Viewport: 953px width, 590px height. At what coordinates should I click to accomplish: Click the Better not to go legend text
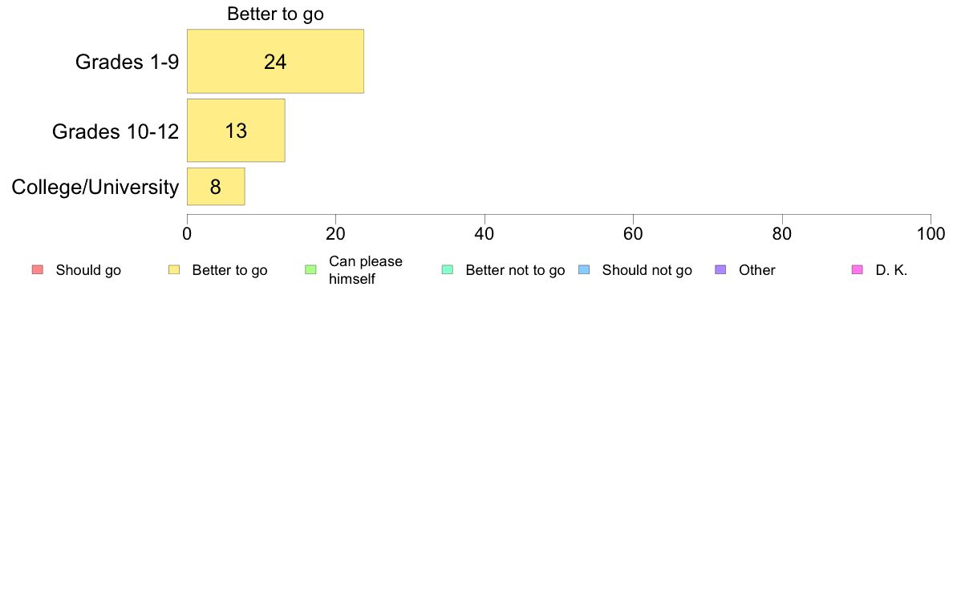pyautogui.click(x=515, y=270)
